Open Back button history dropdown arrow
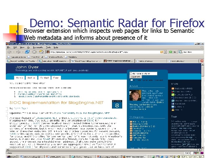The width and height of the screenshot is (210, 158). coord(13,52)
